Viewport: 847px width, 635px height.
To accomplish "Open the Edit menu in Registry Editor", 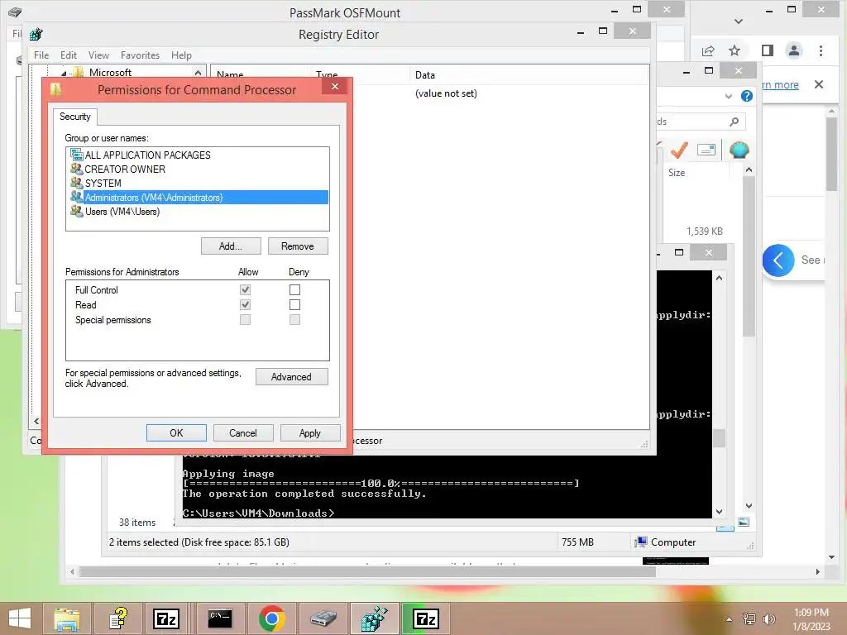I will coord(69,55).
